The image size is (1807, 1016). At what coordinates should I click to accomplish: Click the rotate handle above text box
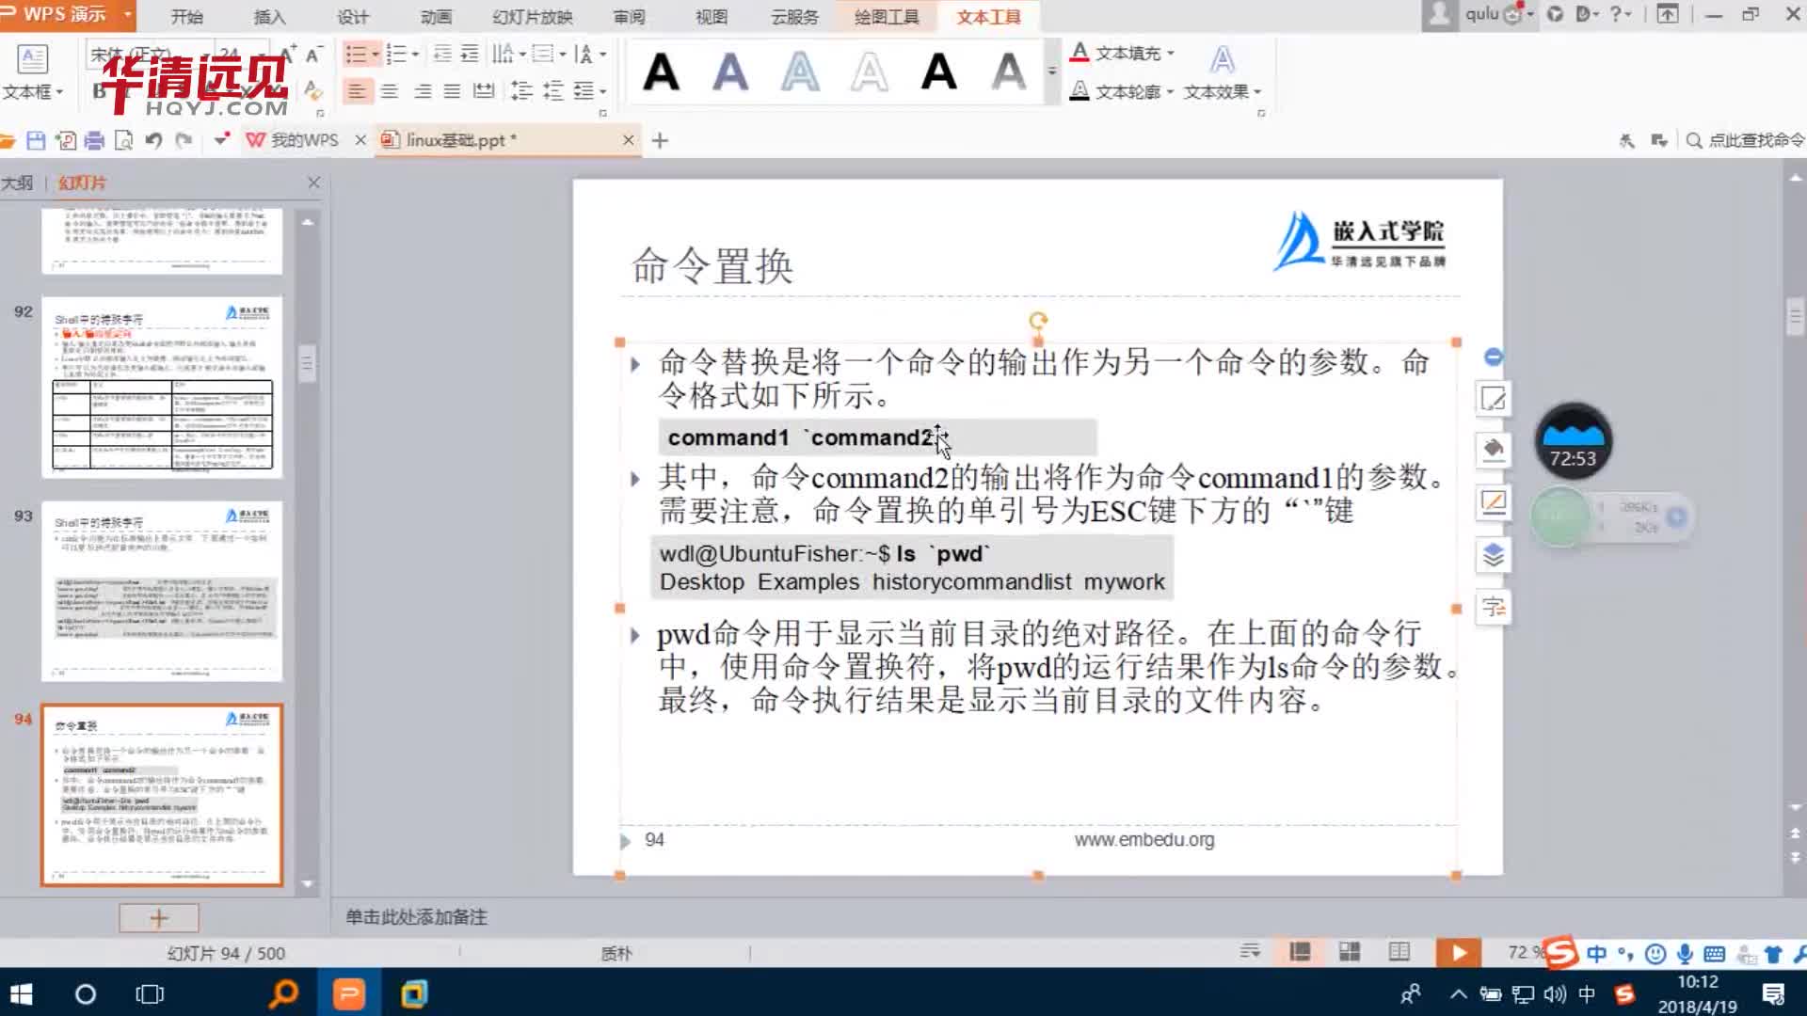point(1038,322)
